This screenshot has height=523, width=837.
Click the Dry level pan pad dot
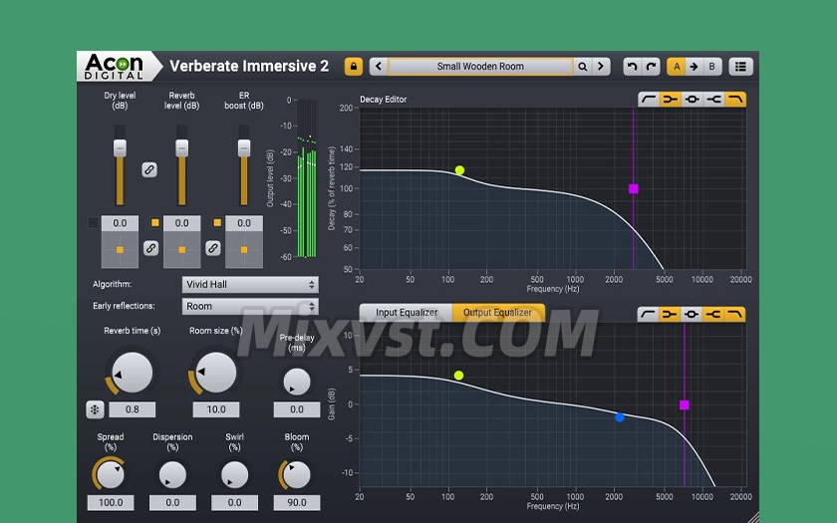[121, 250]
